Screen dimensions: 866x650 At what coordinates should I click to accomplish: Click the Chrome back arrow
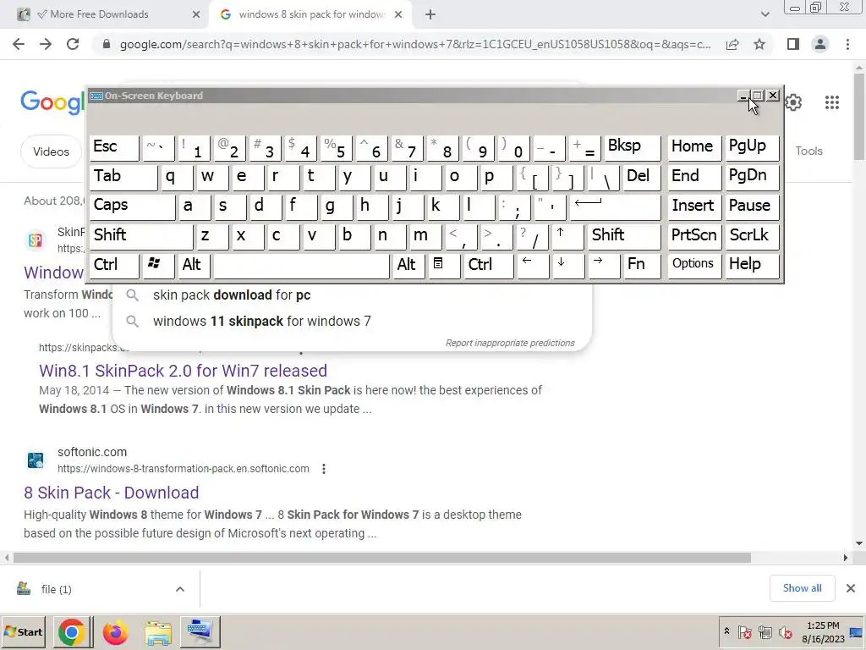(19, 44)
